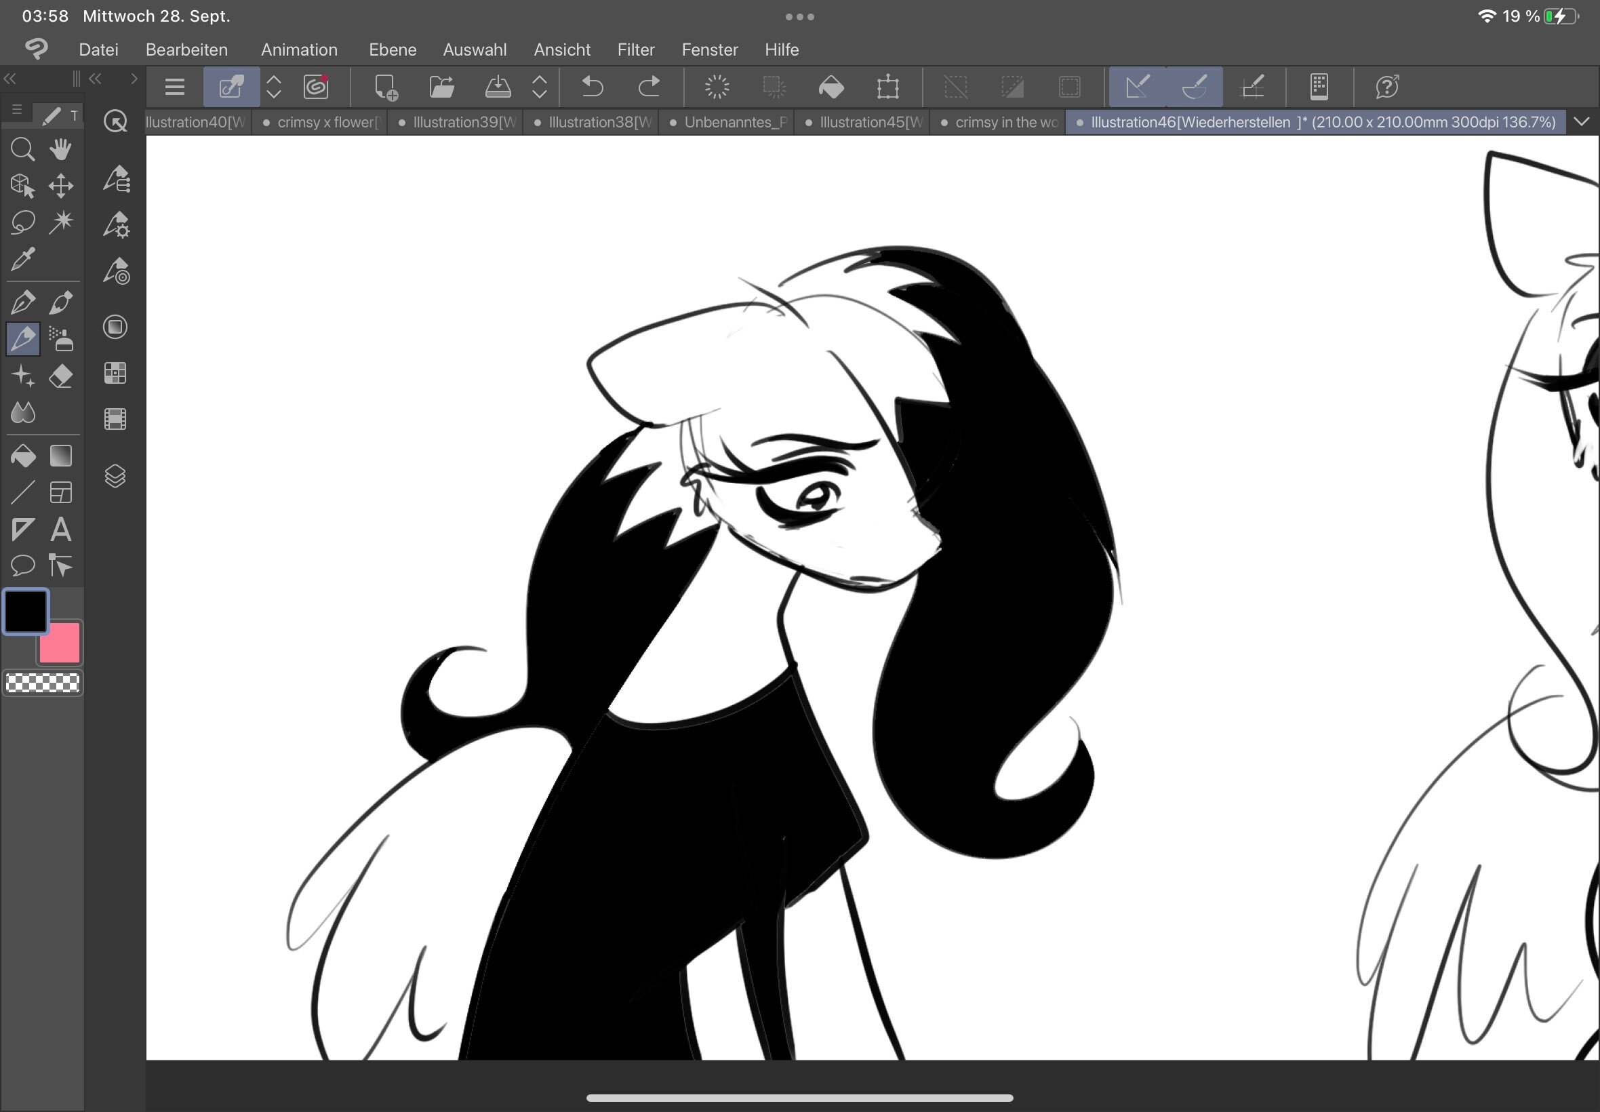Select the Eyedropper tool
The width and height of the screenshot is (1600, 1112).
point(23,259)
